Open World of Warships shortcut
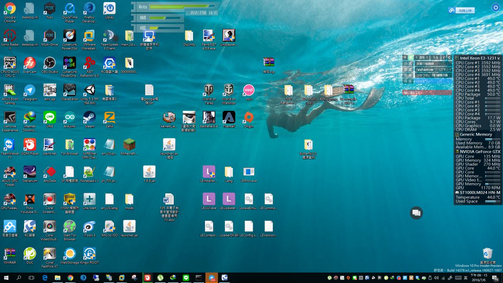The height and width of the screenshot is (283, 503). 228,90
